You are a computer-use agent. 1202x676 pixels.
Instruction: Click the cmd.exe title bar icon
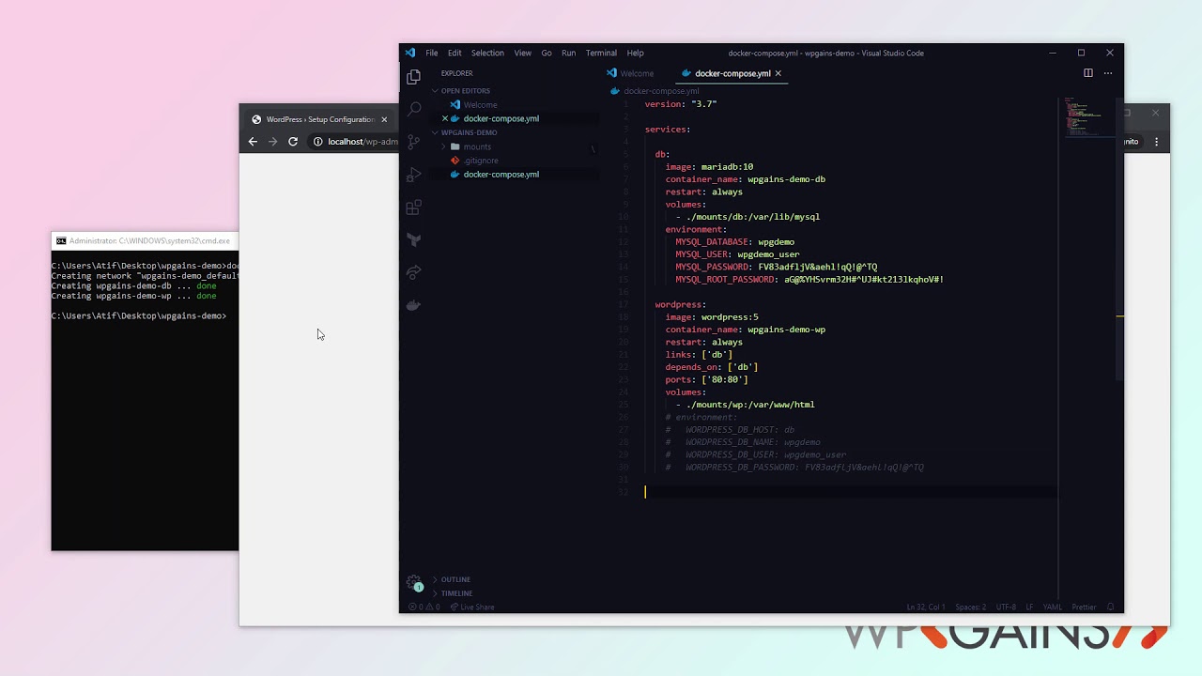(x=61, y=240)
